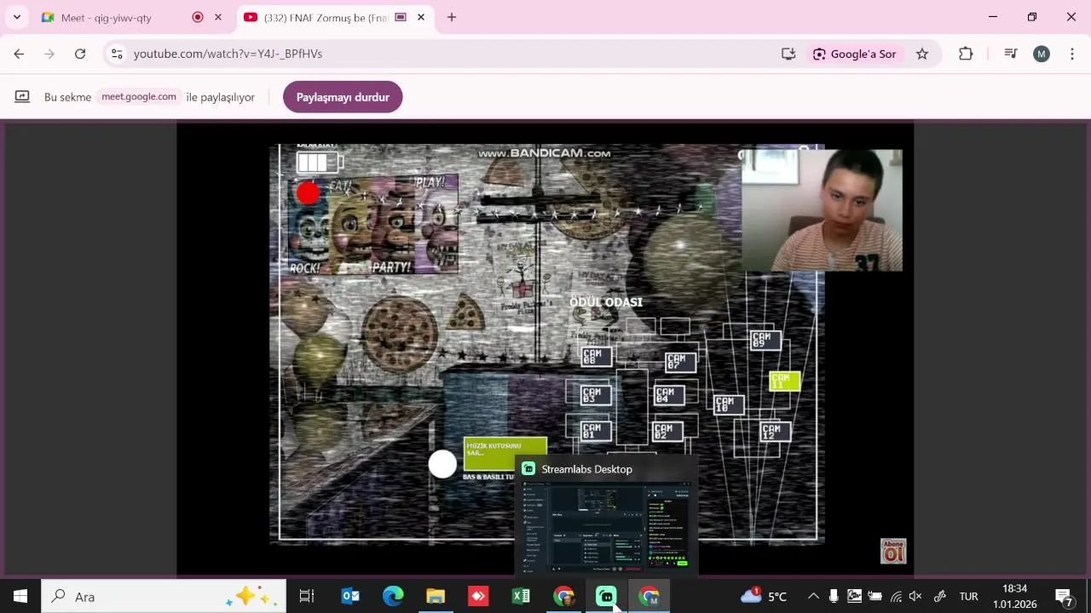Viewport: 1091px width, 613px height.
Task: Open the notification center with 7 alerts
Action: click(x=1064, y=597)
